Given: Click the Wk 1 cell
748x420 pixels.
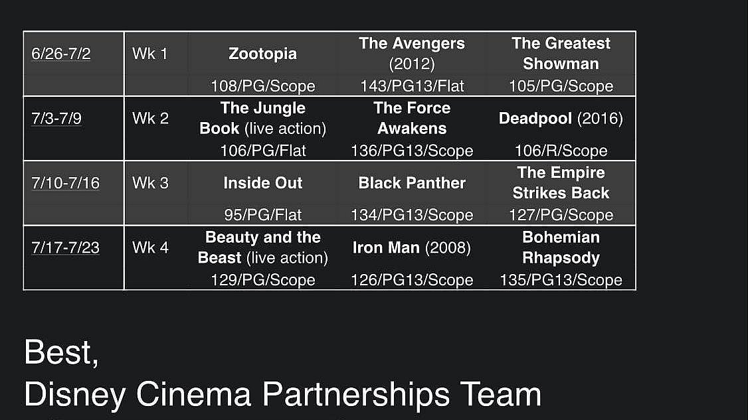Looking at the screenshot, I should 150,54.
